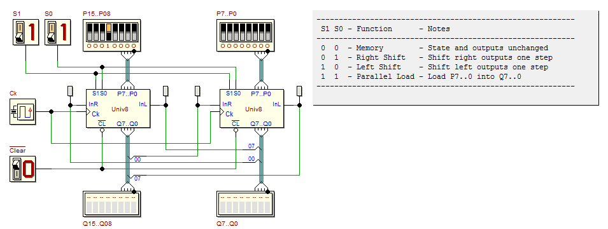Select the S0 label text
Screen dimensions: 608x229
(48, 13)
